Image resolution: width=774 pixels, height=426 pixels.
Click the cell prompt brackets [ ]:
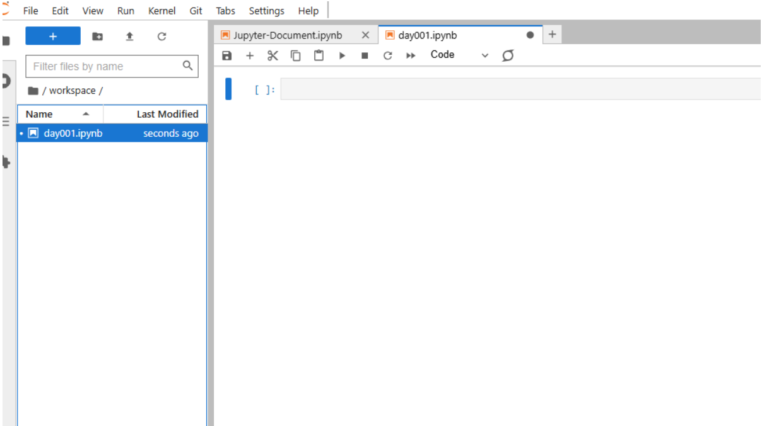(x=265, y=89)
